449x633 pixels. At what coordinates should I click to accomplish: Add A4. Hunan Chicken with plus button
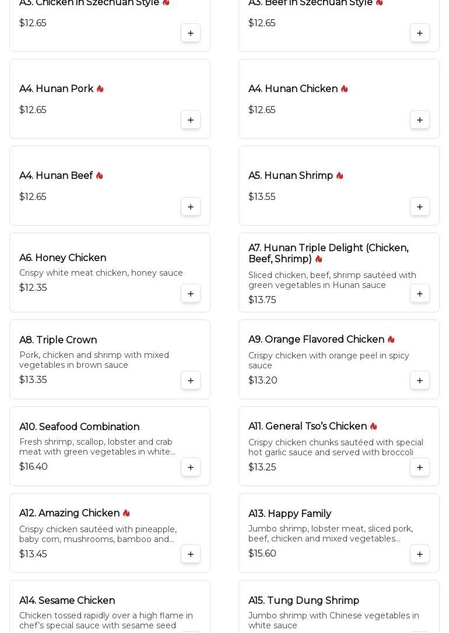420,120
